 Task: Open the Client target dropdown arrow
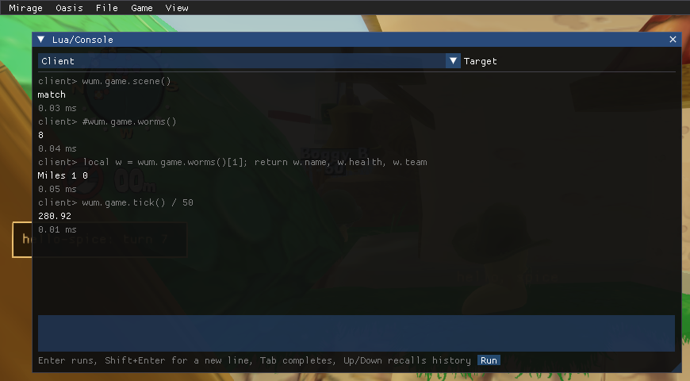tap(453, 61)
